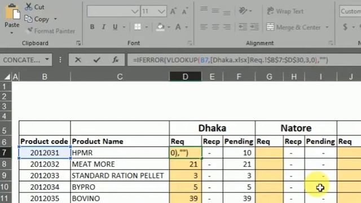Toggle Center alignment
The width and height of the screenshot is (361, 203).
pos(215,27)
